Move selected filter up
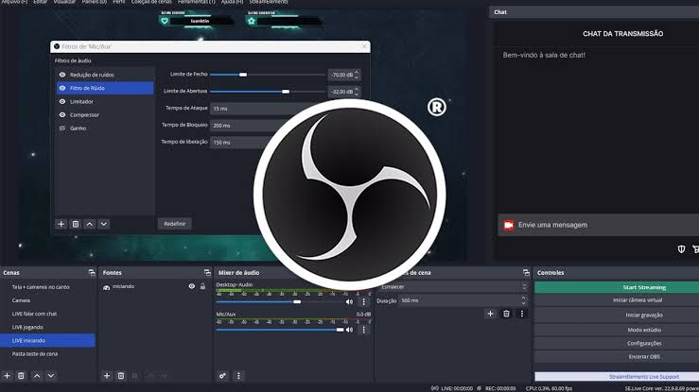Screen dimensions: 699x392 (90, 224)
